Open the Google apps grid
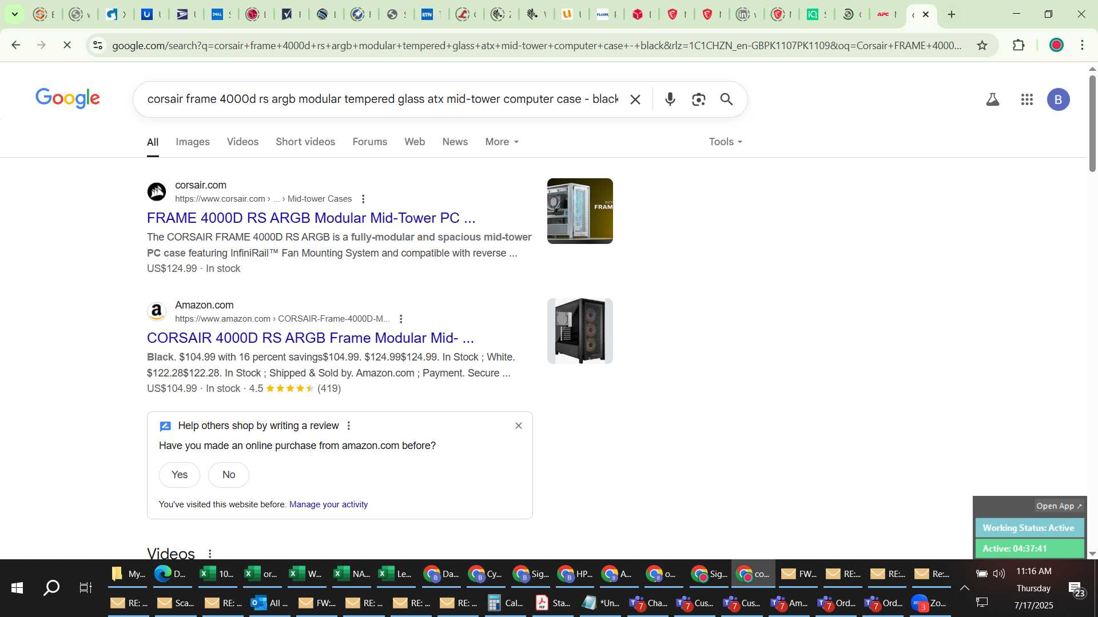1098x617 pixels. click(x=1027, y=99)
